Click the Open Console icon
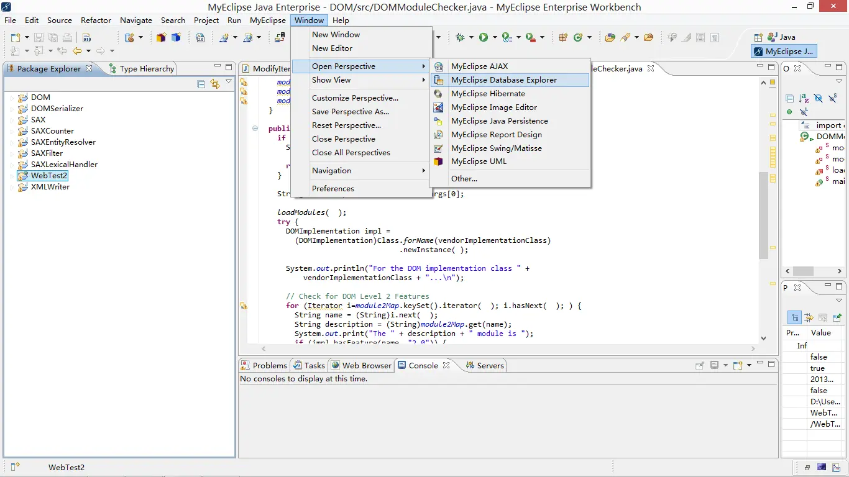 point(738,365)
